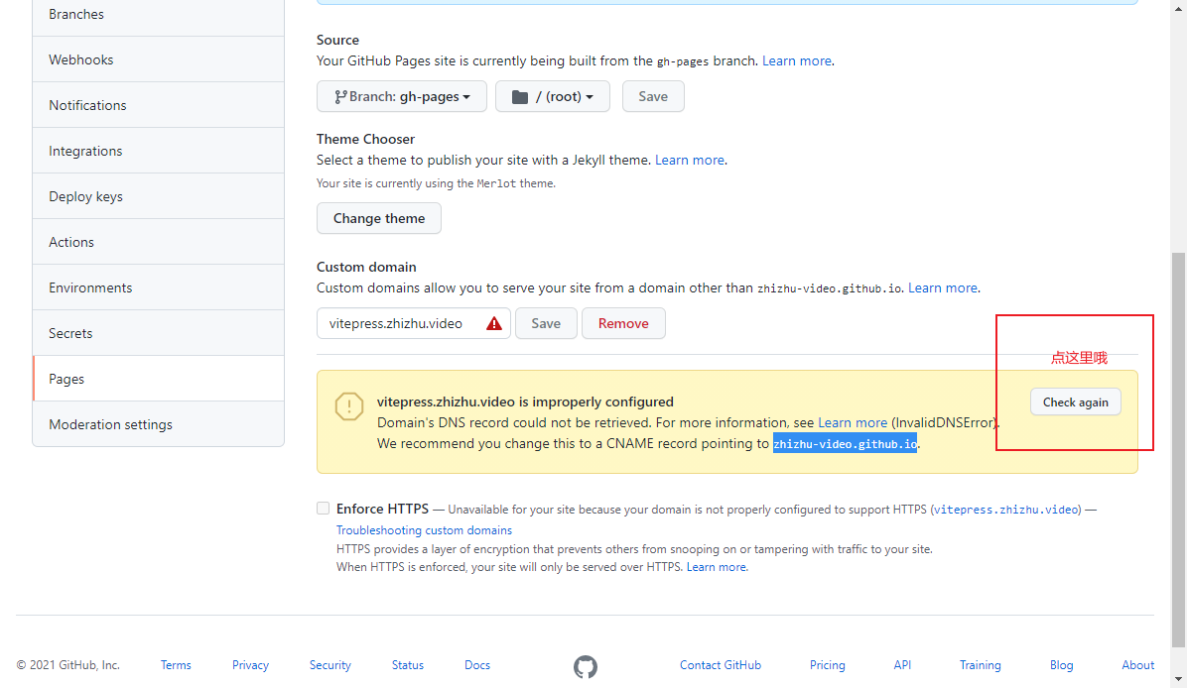The width and height of the screenshot is (1187, 688).
Task: Open Learn more link for Custom domain
Action: 943,288
